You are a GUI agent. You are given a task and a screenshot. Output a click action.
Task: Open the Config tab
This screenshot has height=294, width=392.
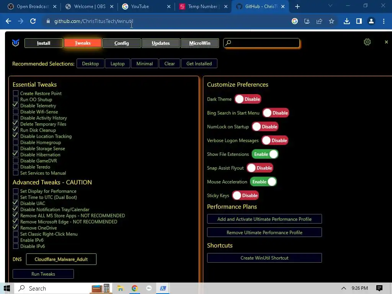[x=121, y=43]
